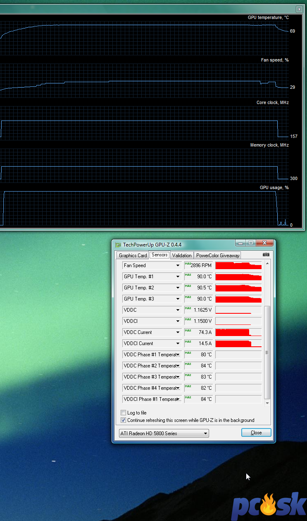307x521 pixels.
Task: Enable the Log to file checkbox
Action: click(x=123, y=413)
